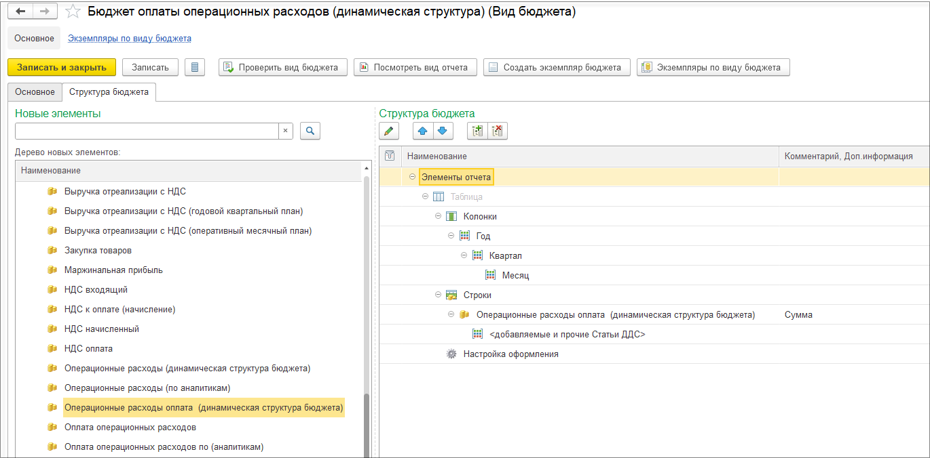Click the back navigation arrow
This screenshot has height=458, width=930.
pos(21,12)
